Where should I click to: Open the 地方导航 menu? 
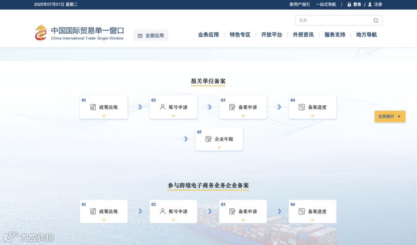click(x=366, y=35)
